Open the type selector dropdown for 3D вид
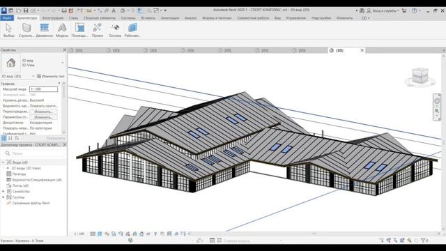 tap(63, 63)
